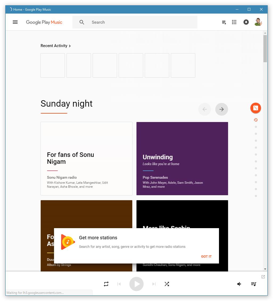The image size is (273, 301).
Task: Open the hamburger main menu
Action: coord(15,22)
